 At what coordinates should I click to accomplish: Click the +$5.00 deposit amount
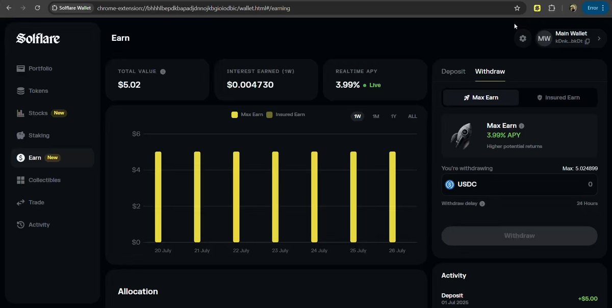click(588, 299)
